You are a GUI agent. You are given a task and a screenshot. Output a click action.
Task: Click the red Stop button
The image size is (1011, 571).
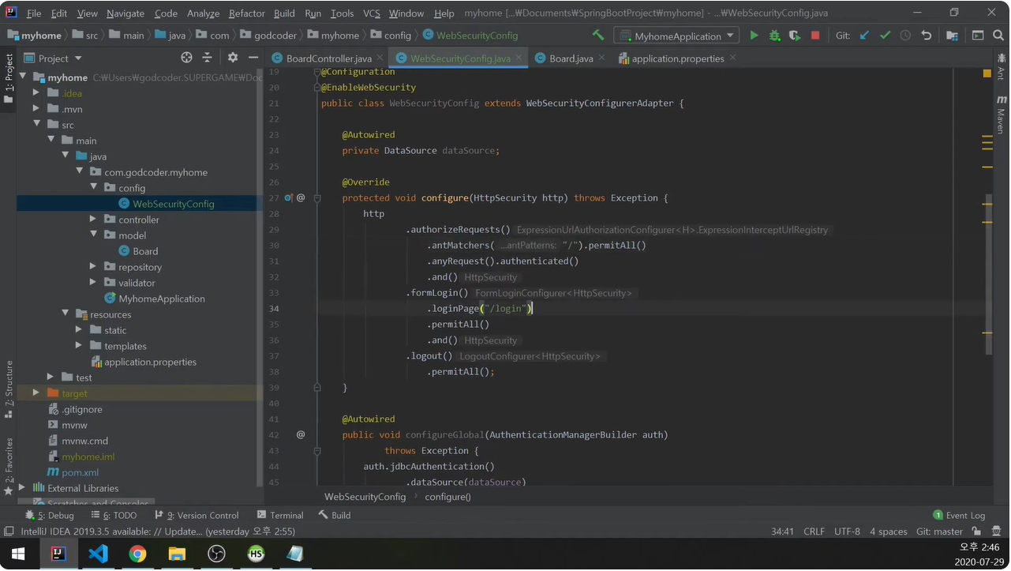point(815,36)
